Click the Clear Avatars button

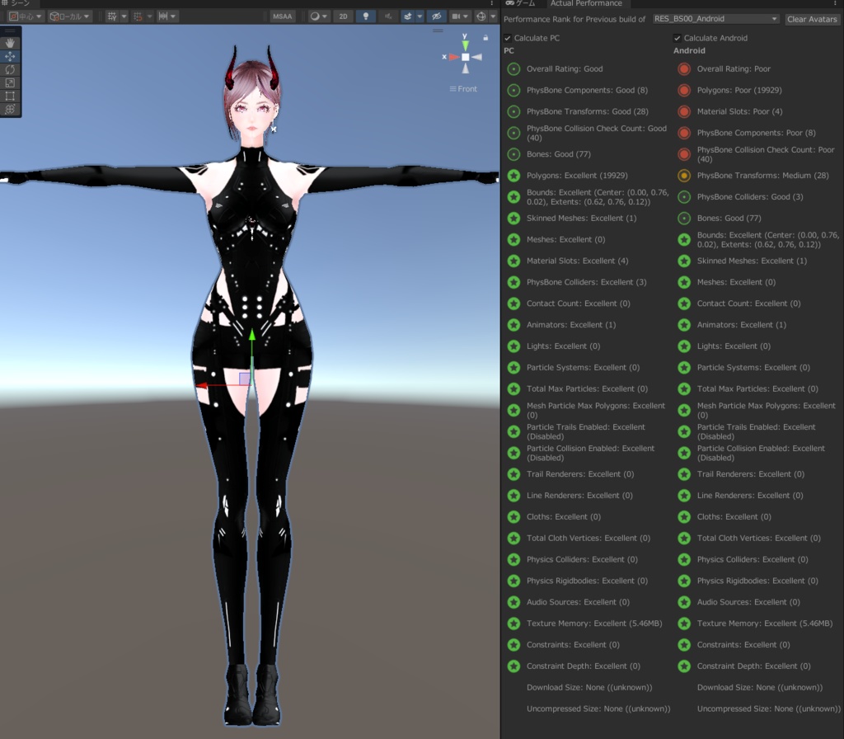click(x=812, y=19)
